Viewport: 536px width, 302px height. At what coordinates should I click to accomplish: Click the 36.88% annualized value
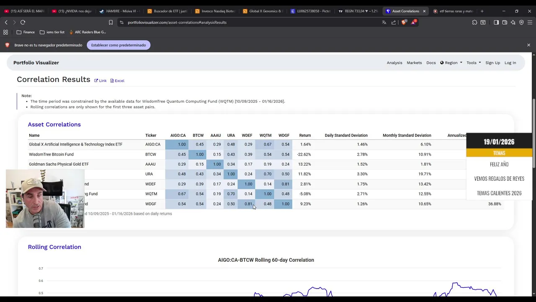point(495,204)
